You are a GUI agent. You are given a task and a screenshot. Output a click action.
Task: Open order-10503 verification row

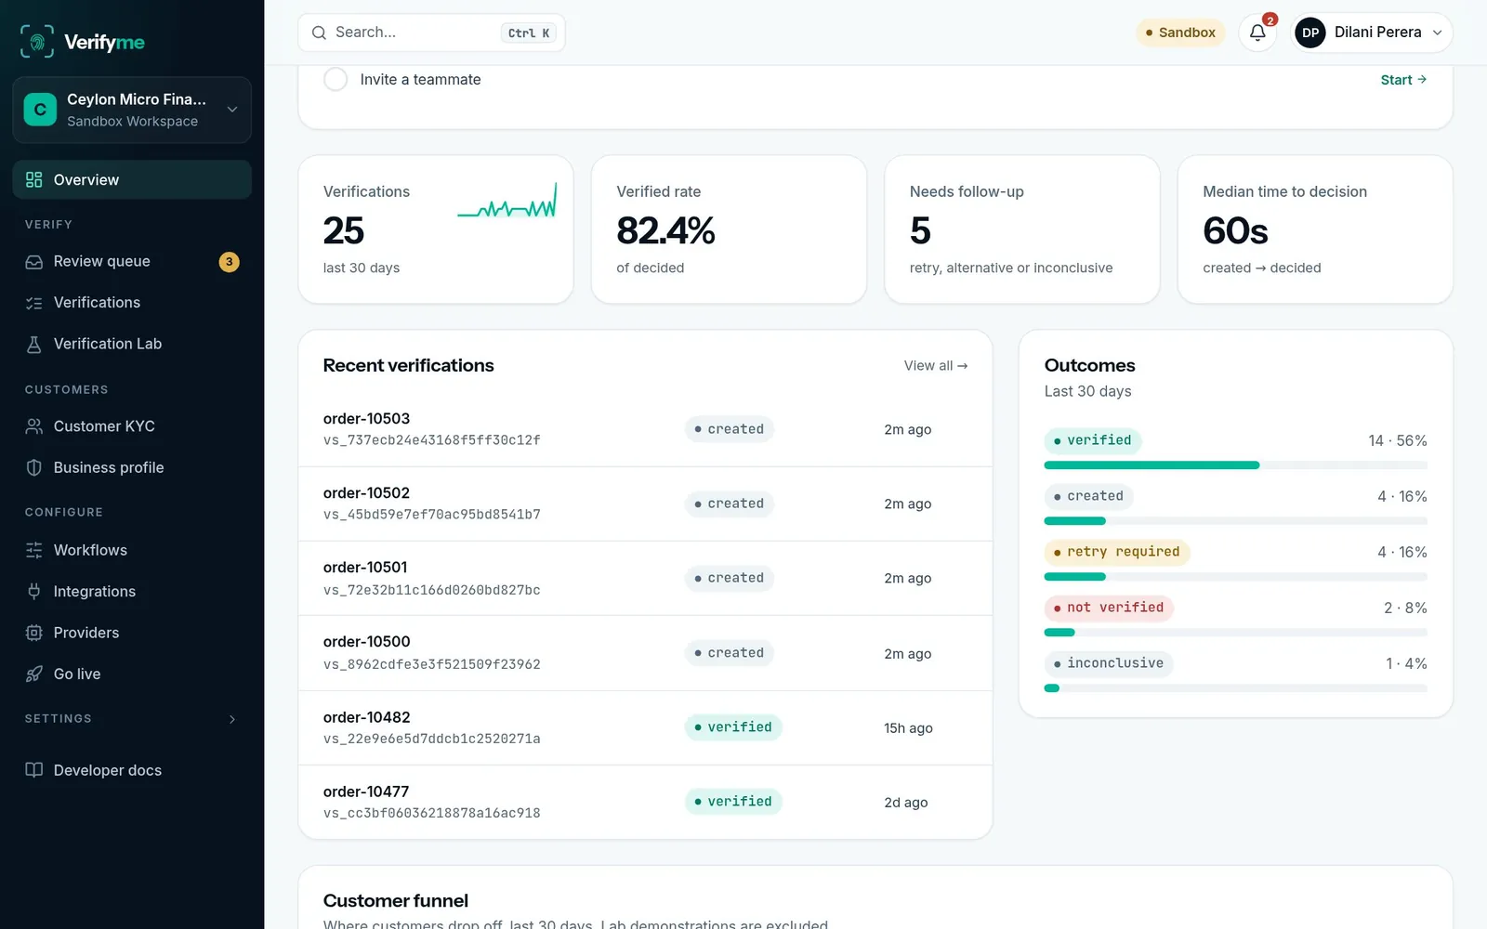645,429
